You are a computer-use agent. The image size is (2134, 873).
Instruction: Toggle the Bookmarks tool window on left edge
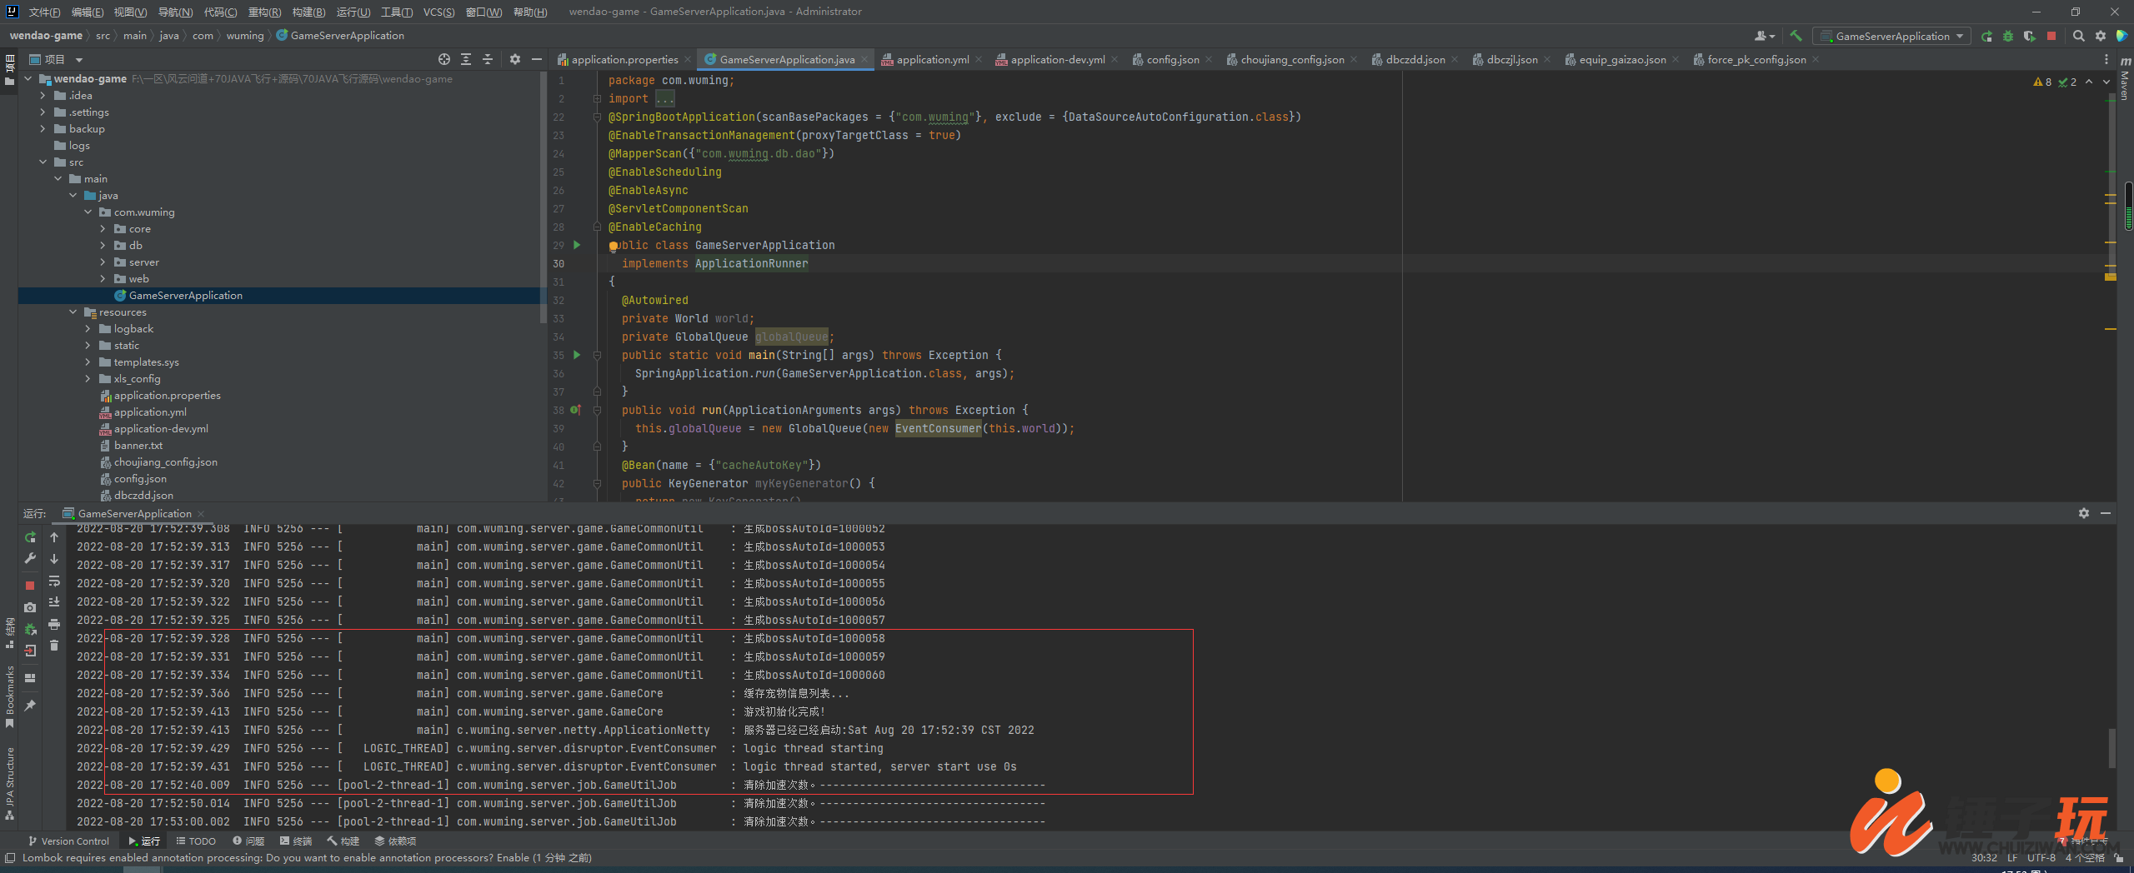(10, 697)
